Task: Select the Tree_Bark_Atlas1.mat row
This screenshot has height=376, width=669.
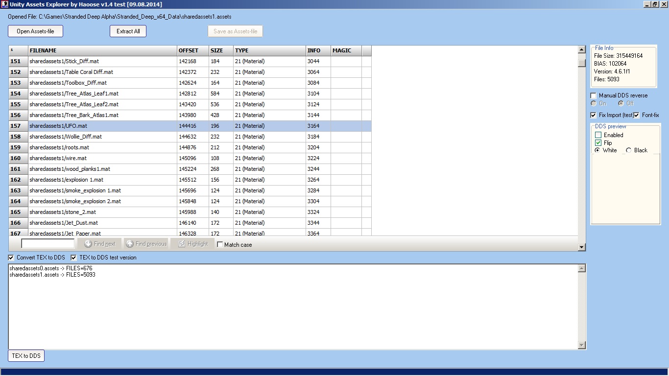Action: click(x=102, y=115)
